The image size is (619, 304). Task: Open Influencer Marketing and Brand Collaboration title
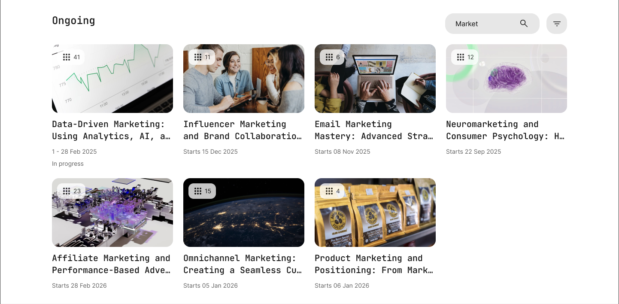(x=243, y=130)
